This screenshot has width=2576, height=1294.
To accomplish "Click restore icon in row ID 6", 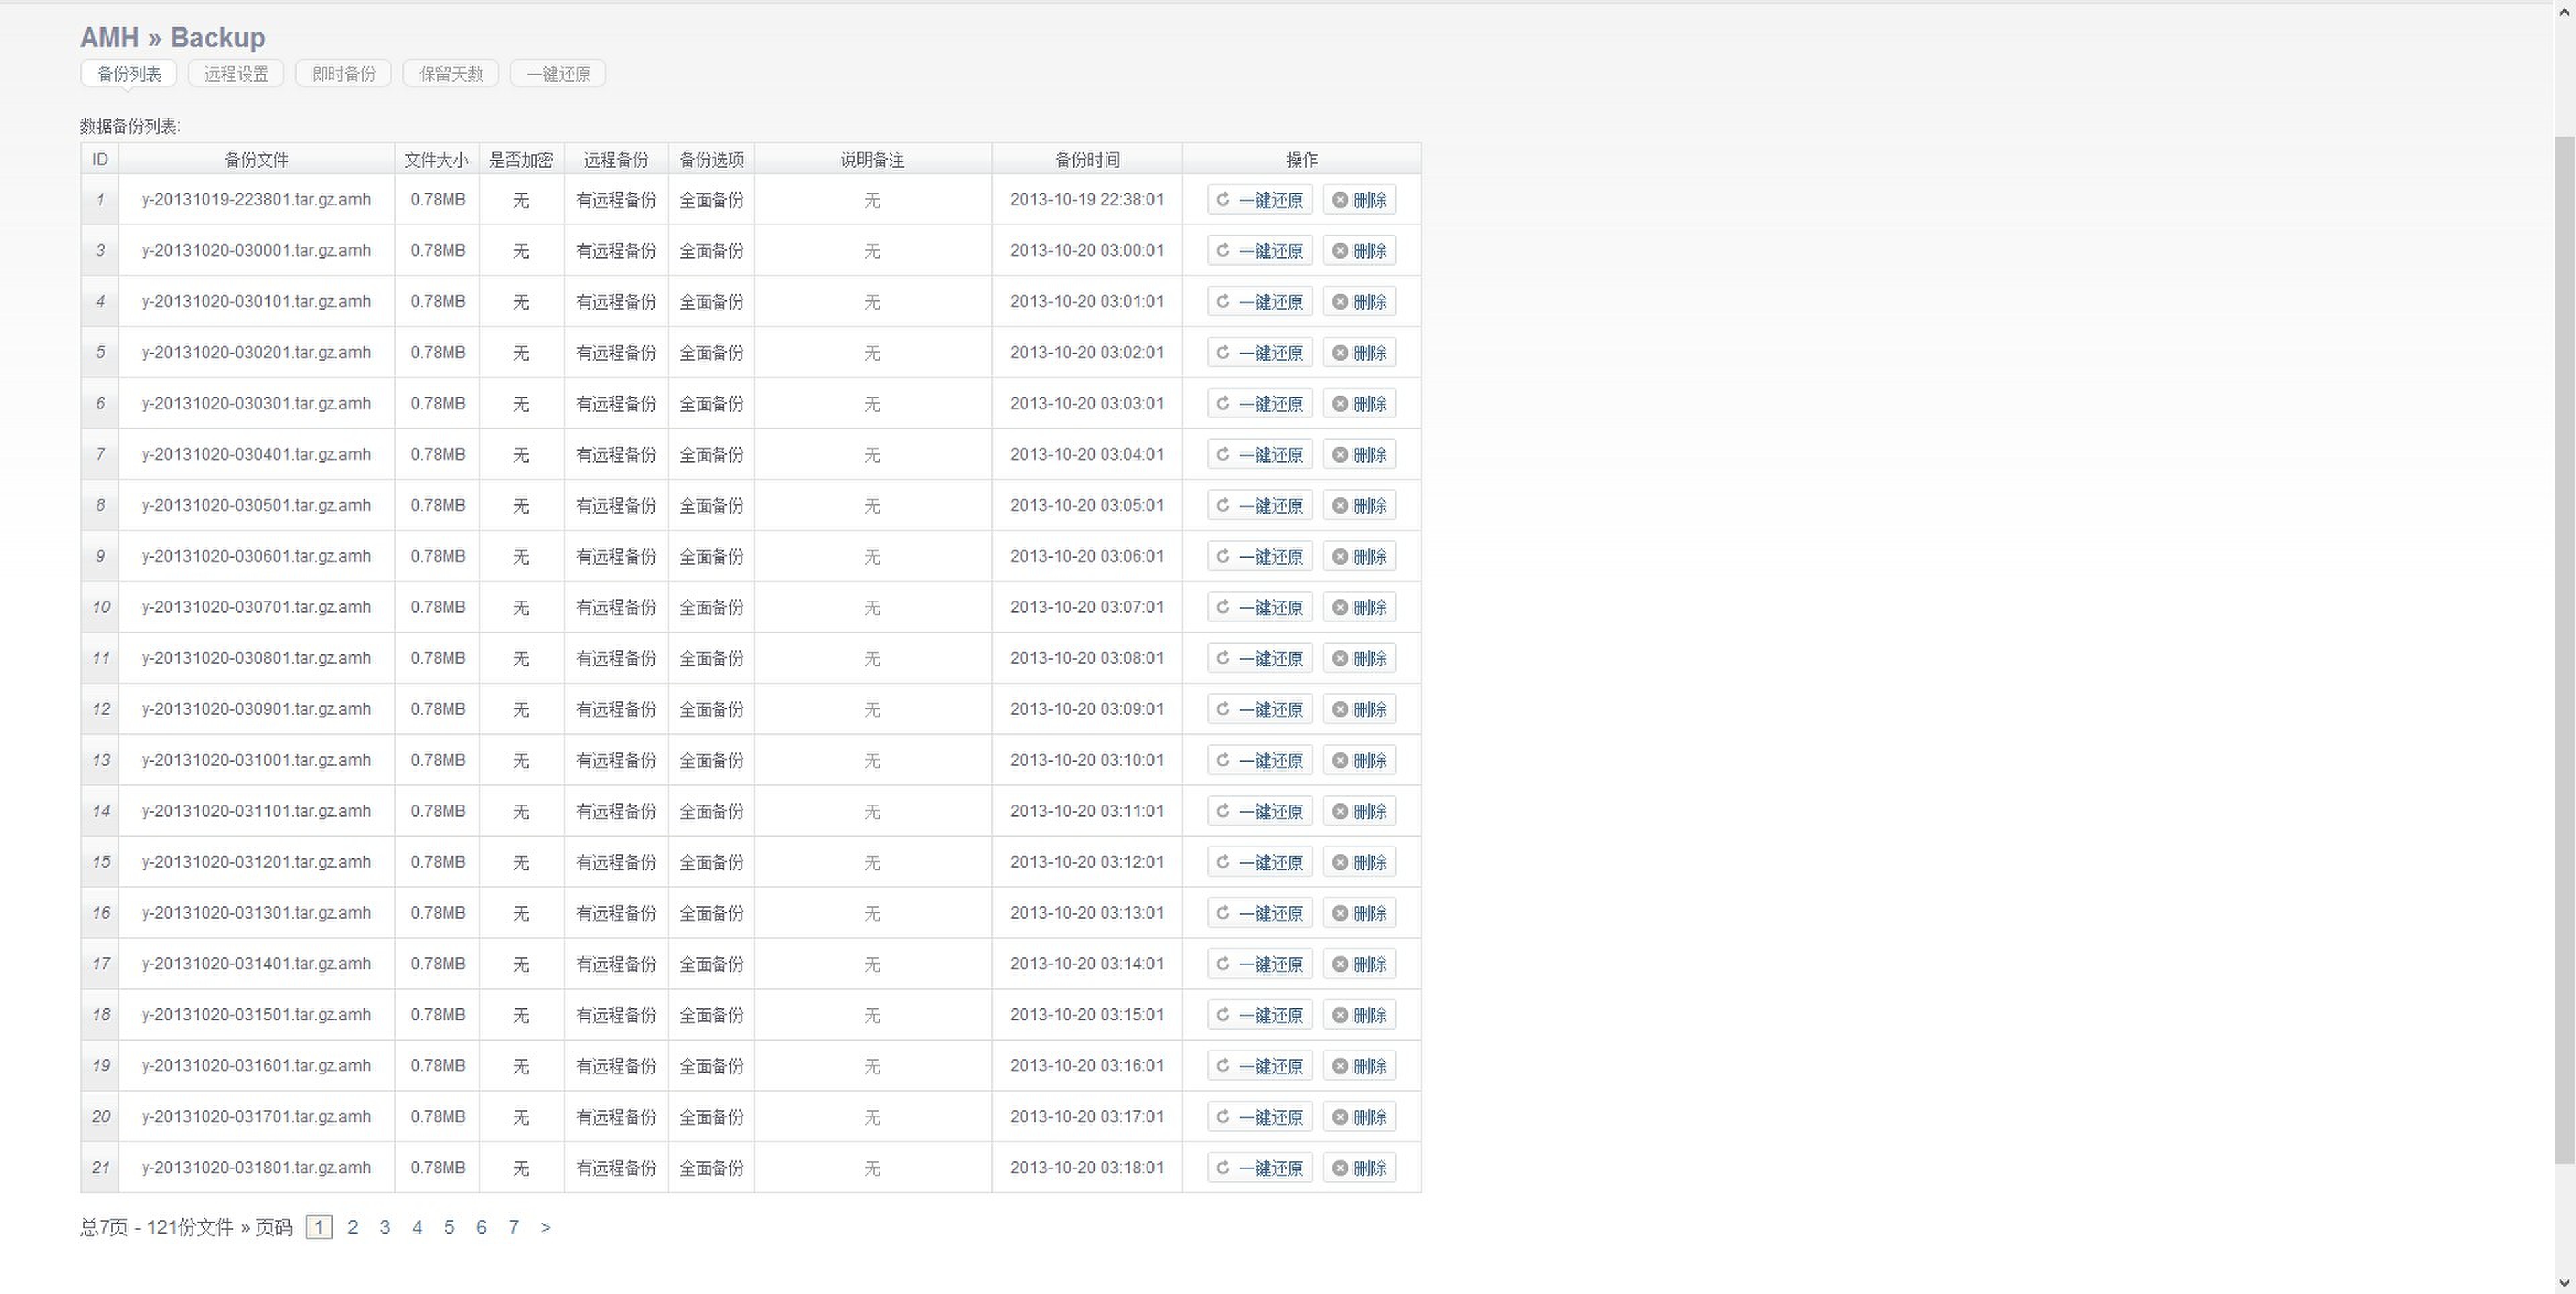I will pyautogui.click(x=1222, y=404).
